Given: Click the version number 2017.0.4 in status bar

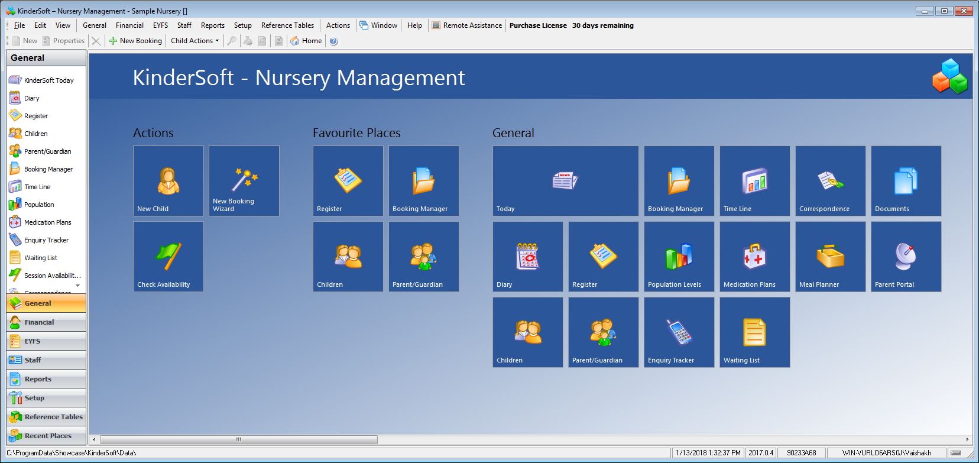Looking at the screenshot, I should click(761, 453).
